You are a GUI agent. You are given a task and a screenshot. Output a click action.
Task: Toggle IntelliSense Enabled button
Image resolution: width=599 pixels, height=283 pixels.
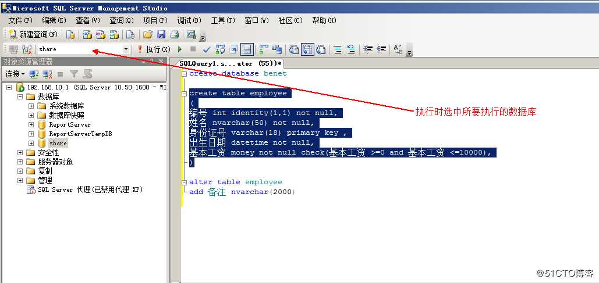click(247, 49)
